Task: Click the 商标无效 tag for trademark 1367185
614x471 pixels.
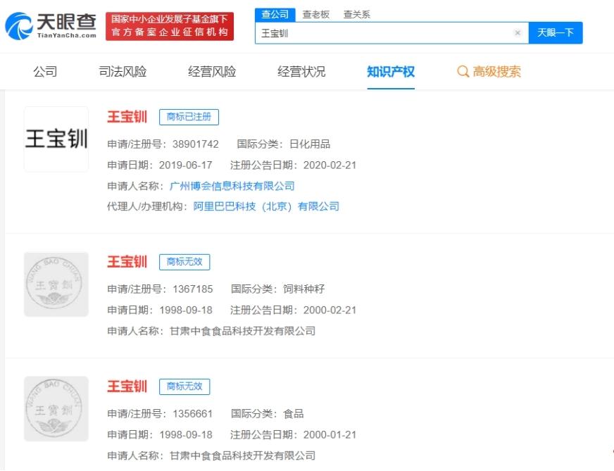Action: click(x=184, y=262)
